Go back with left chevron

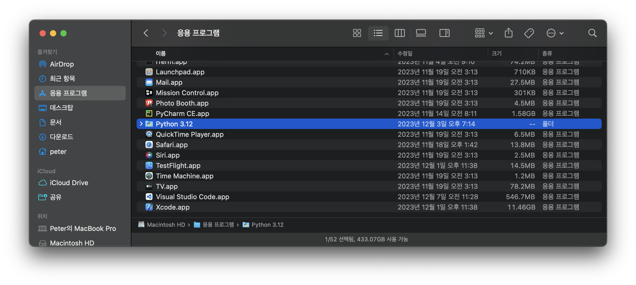(x=146, y=33)
